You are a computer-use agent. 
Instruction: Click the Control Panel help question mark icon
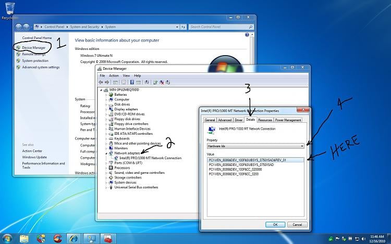coord(247,35)
